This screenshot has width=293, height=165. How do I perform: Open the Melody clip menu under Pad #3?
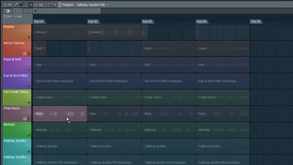pyautogui.click(x=143, y=130)
